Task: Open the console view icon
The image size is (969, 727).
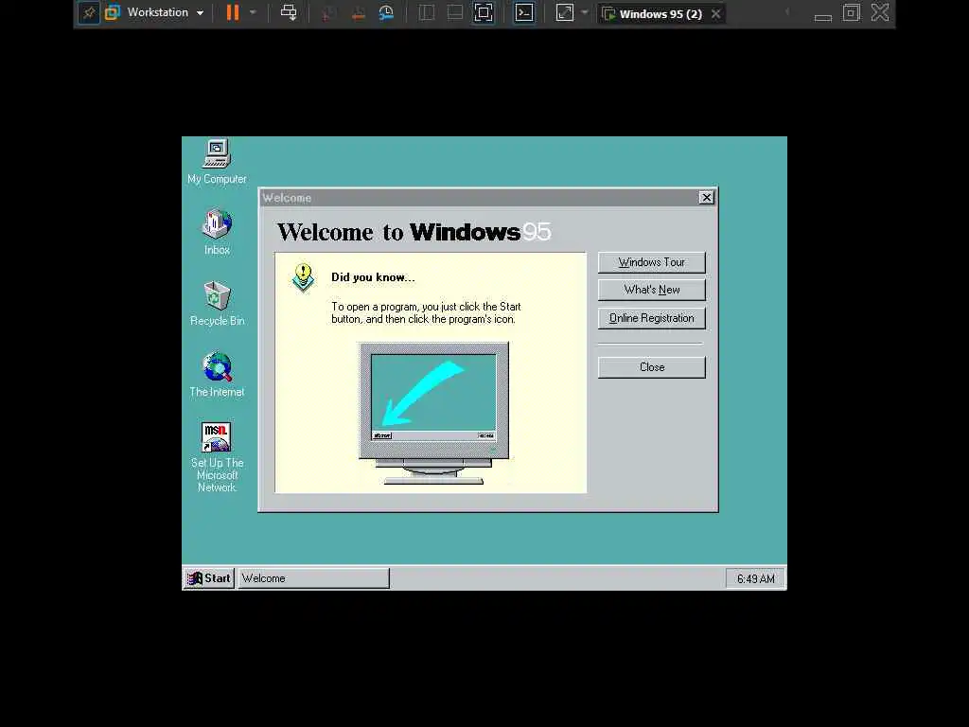Action: [524, 13]
